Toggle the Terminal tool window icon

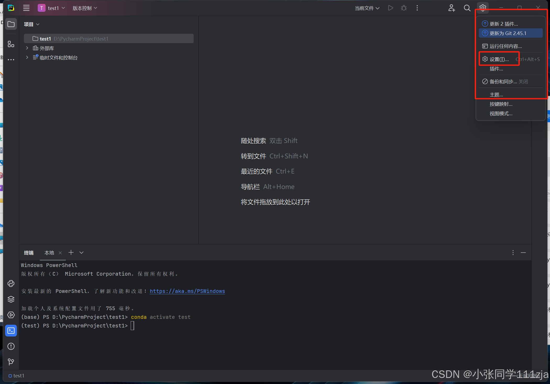[11, 331]
